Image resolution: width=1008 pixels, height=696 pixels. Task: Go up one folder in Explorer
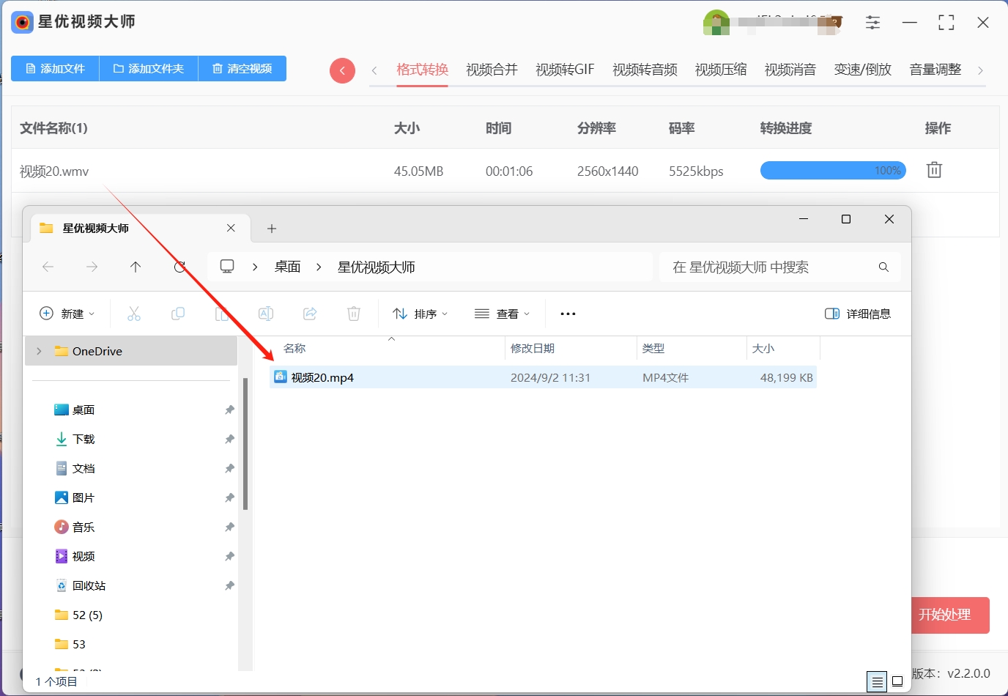tap(136, 267)
